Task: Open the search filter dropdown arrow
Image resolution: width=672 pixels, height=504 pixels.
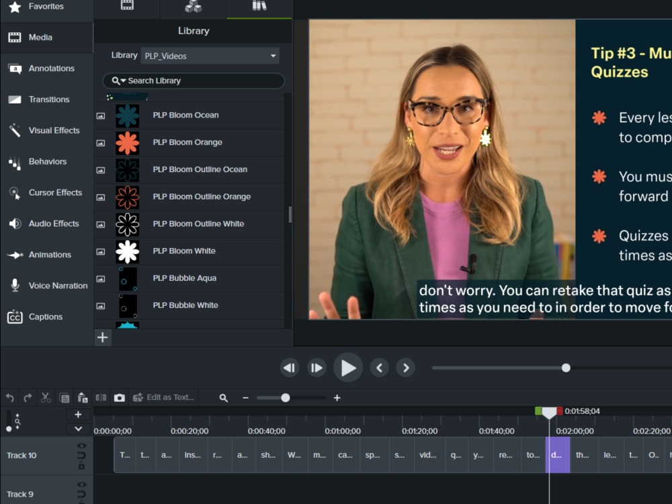Action: 124,81
